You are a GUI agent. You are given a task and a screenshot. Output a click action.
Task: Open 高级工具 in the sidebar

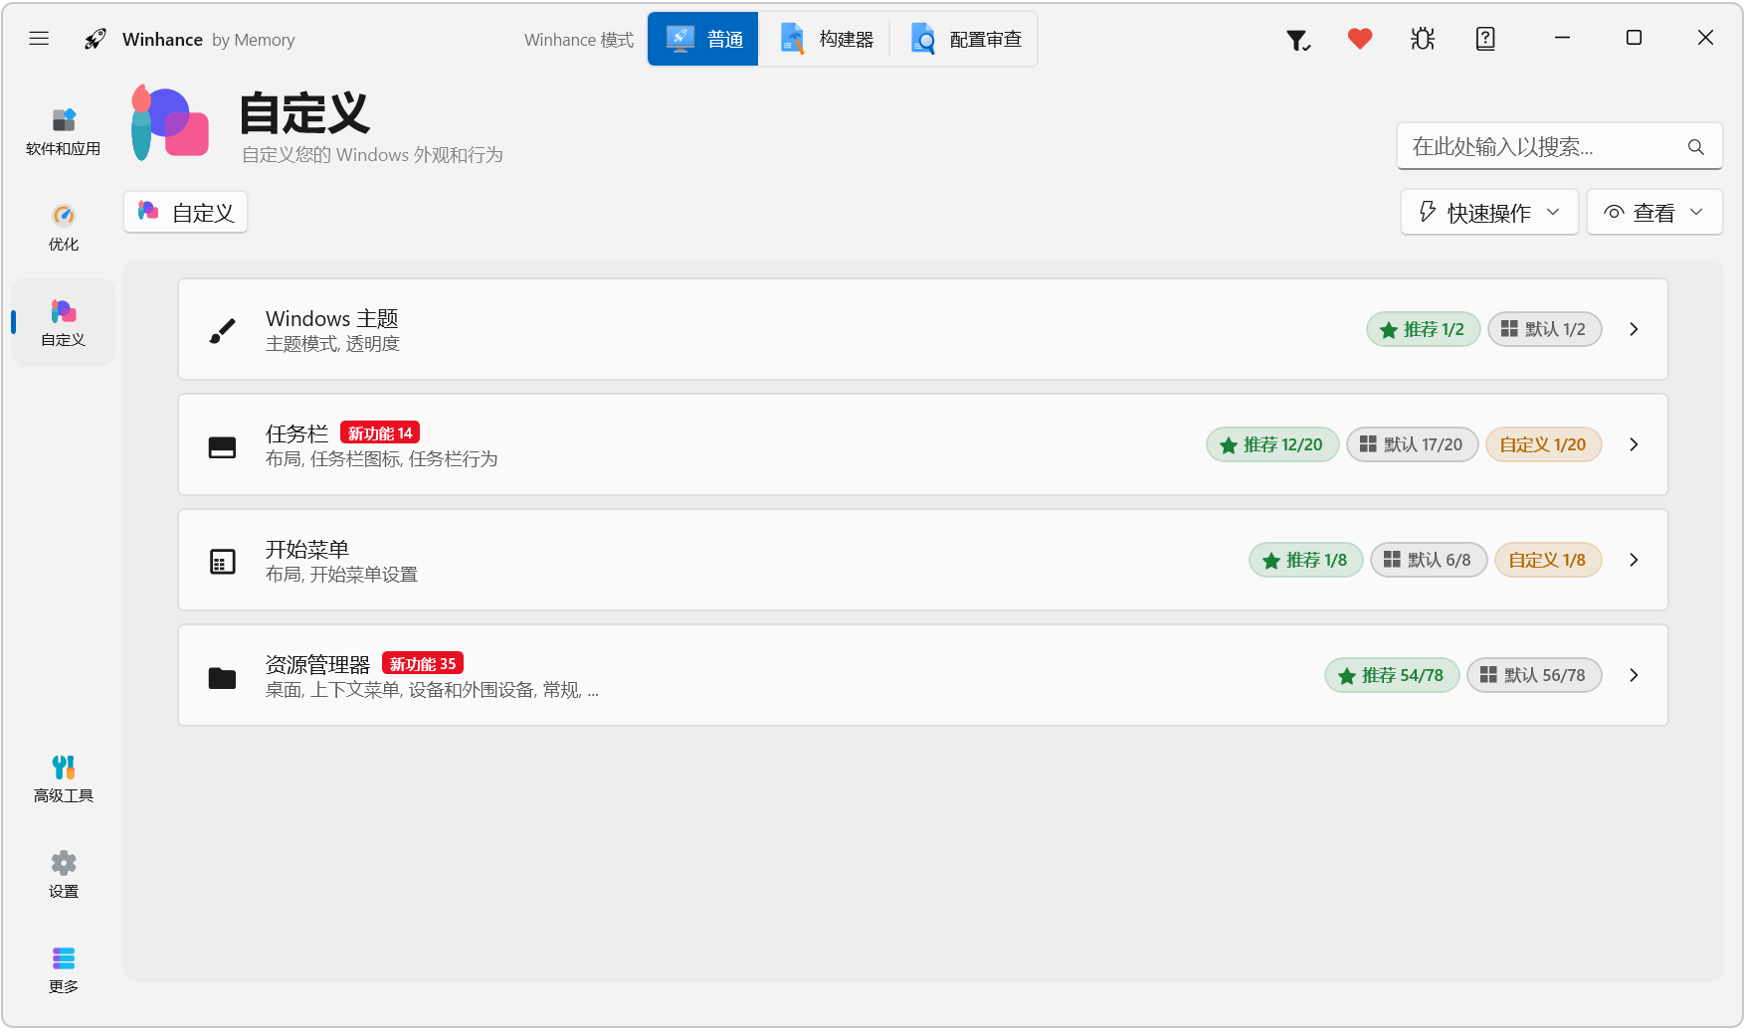64,779
